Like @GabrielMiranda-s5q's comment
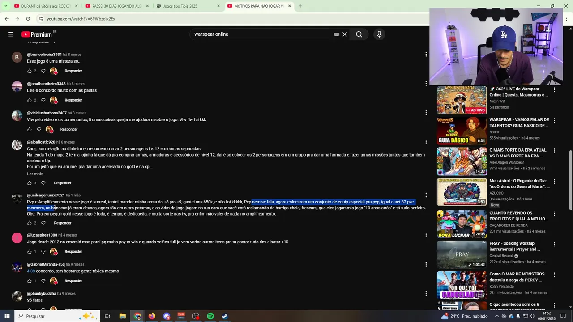 click(30, 281)
